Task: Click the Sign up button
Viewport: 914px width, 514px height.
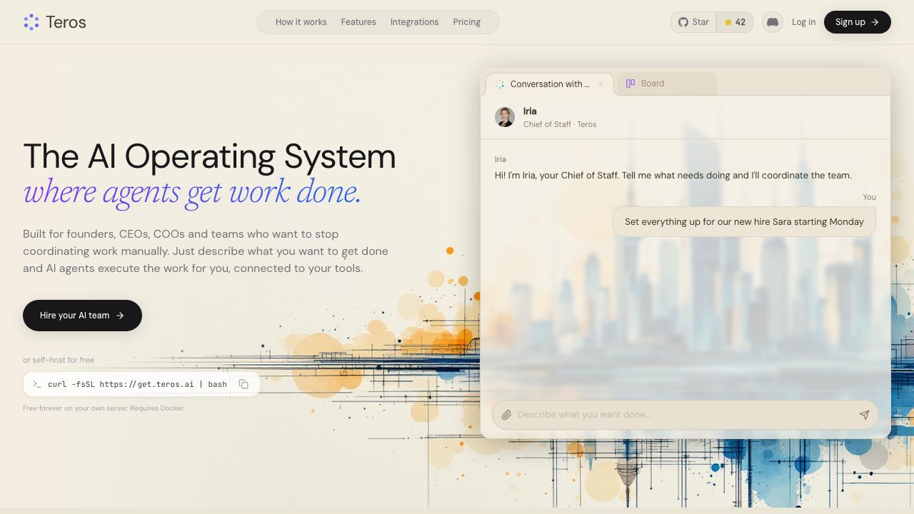Action: [x=857, y=22]
